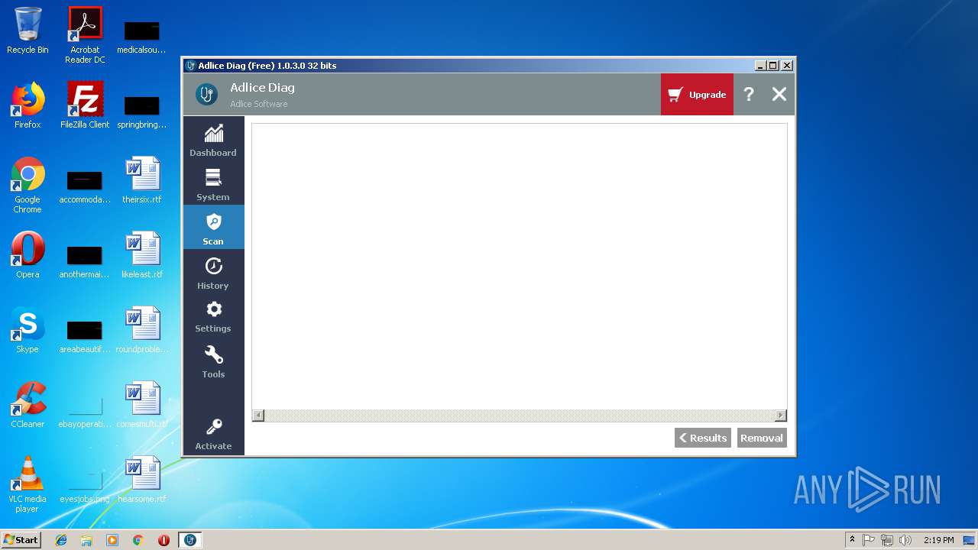Select the comesmulti.rtf file icon

[x=142, y=405]
